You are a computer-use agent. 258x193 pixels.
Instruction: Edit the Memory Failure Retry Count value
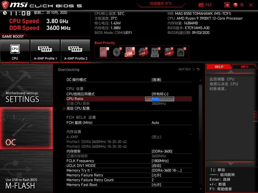pyautogui.click(x=153, y=180)
